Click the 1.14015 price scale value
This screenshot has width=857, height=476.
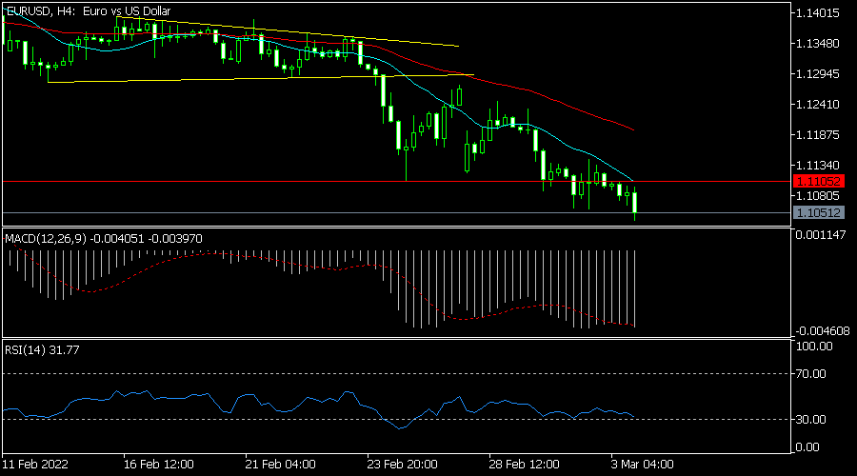click(818, 13)
